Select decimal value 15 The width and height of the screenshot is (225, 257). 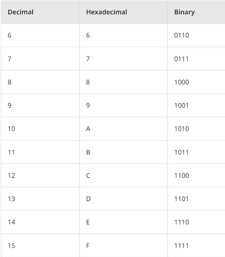point(11,246)
